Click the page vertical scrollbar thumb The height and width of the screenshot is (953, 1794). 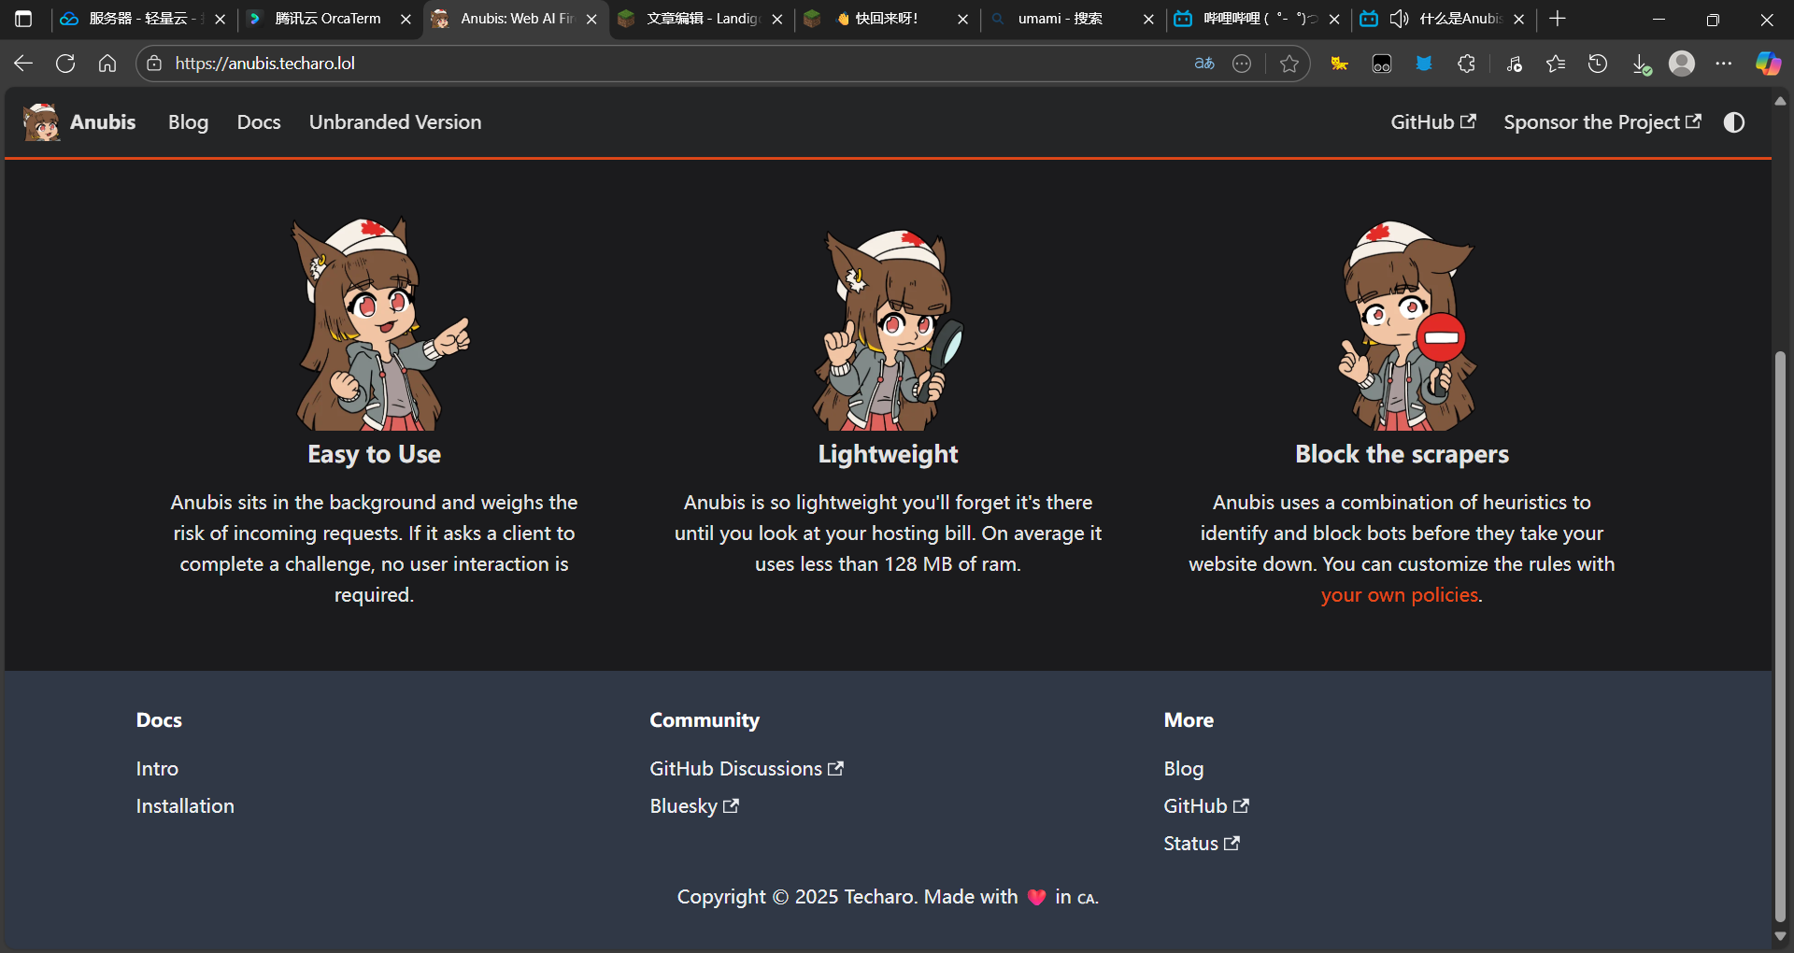point(1780,635)
